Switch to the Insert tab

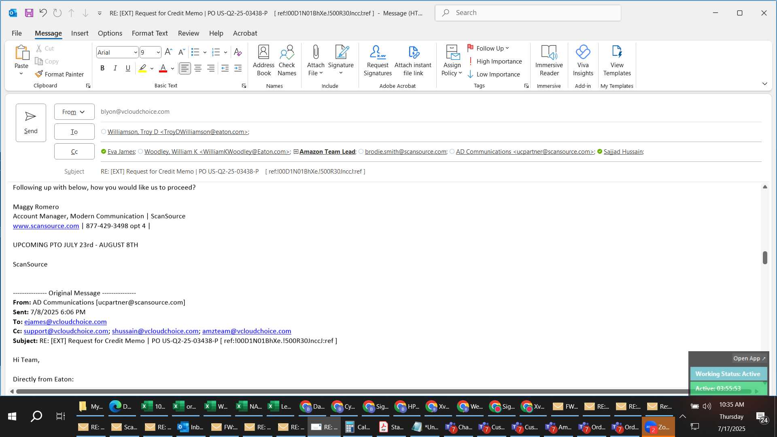(x=80, y=33)
